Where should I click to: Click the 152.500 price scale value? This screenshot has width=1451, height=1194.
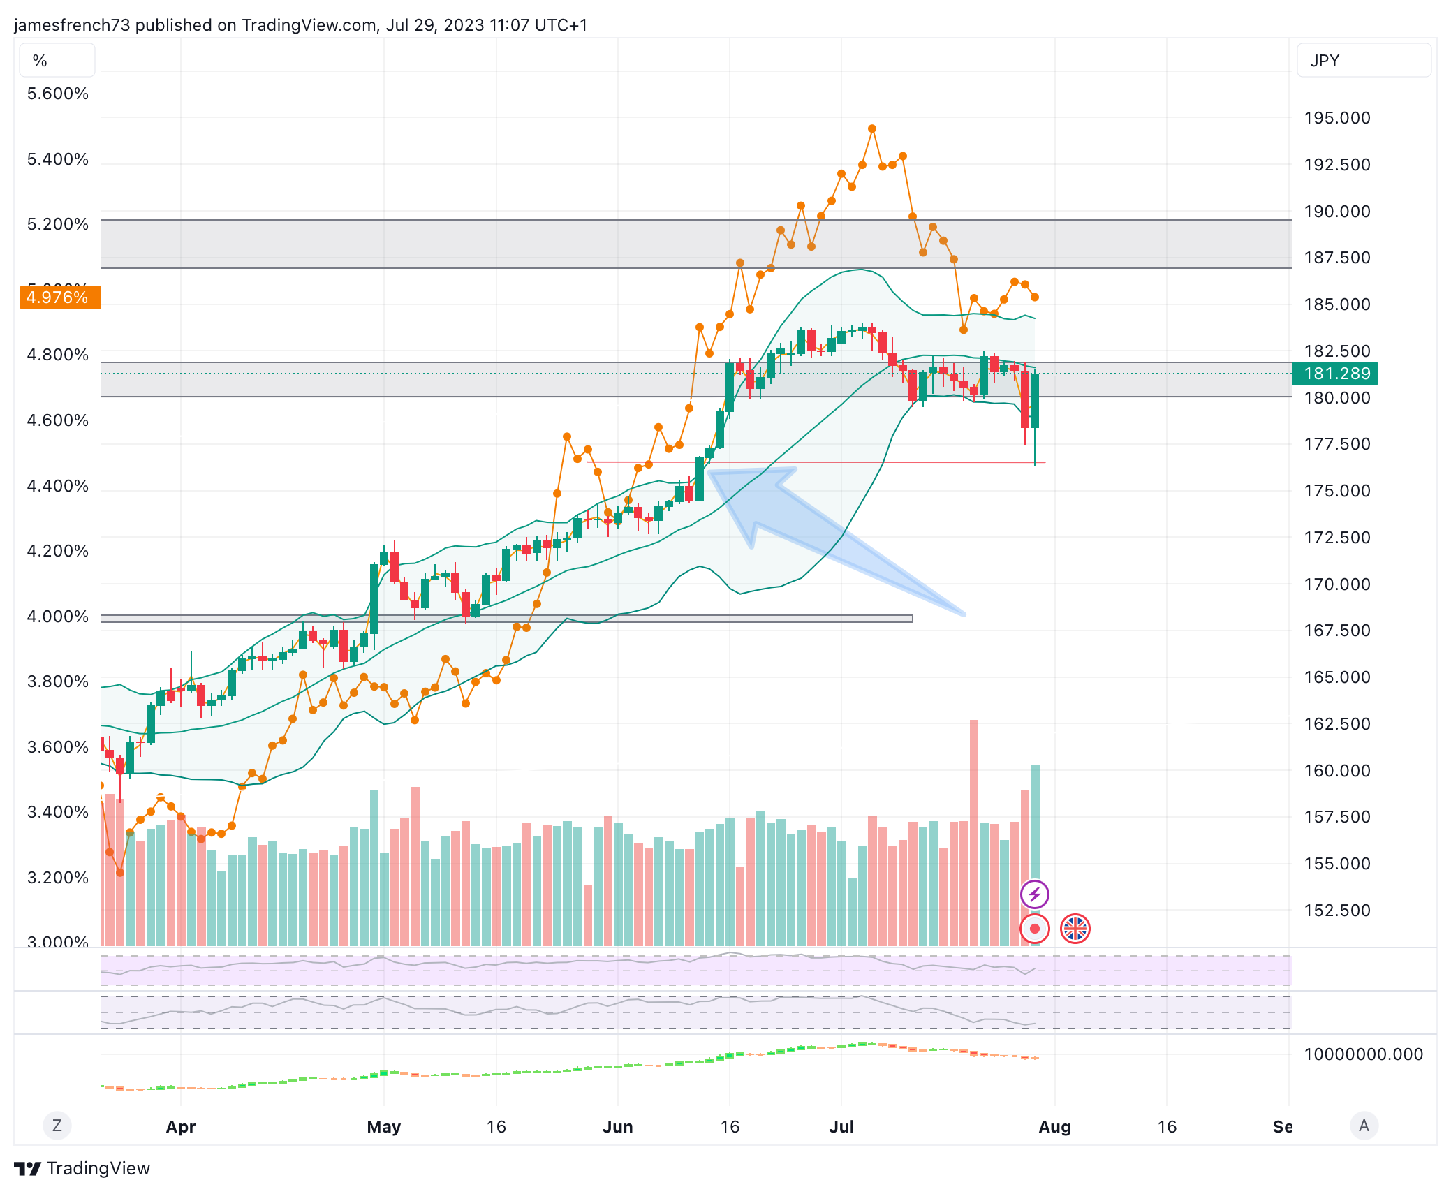pos(1337,911)
